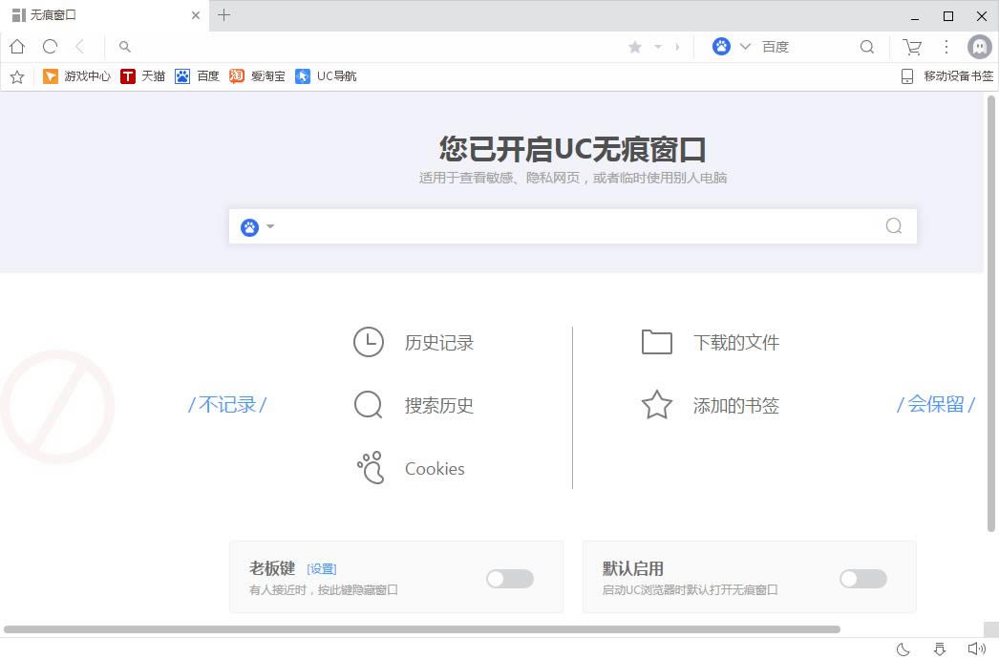Click the 搜索历史 magnifier icon
Image resolution: width=999 pixels, height=660 pixels.
(x=369, y=405)
